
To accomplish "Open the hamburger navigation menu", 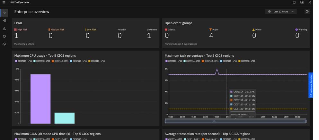I will [x=4, y=2].
